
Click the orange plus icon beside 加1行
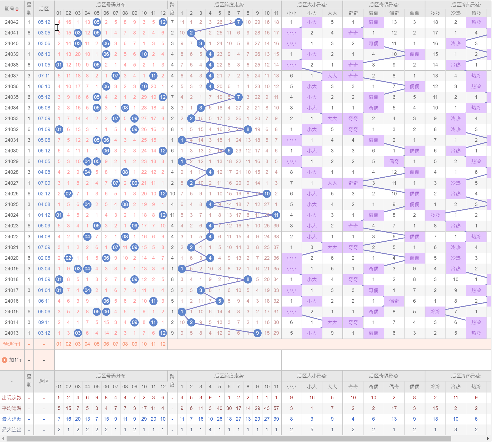tap(4, 360)
